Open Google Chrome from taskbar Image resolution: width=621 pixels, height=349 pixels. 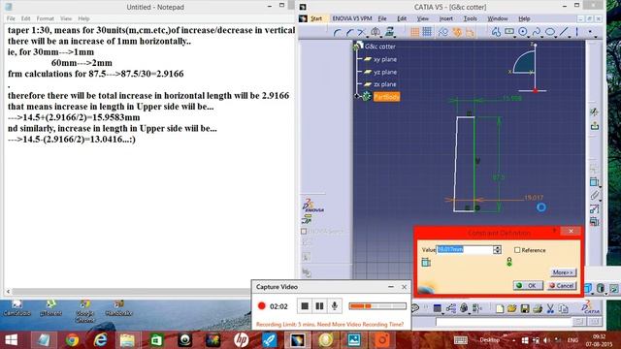[x=72, y=340]
